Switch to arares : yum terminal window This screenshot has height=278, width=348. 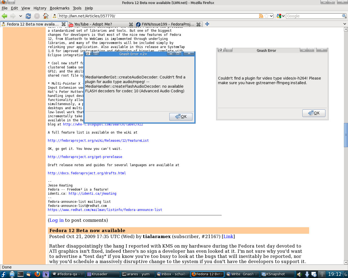click(x=138, y=274)
